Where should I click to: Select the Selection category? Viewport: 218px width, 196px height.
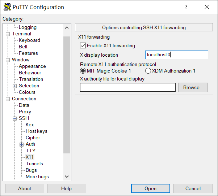(29, 86)
